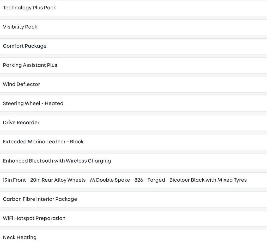This screenshot has width=267, height=245.
Task: Select the Carbon Fibre Interior Package item
Action: click(133, 200)
